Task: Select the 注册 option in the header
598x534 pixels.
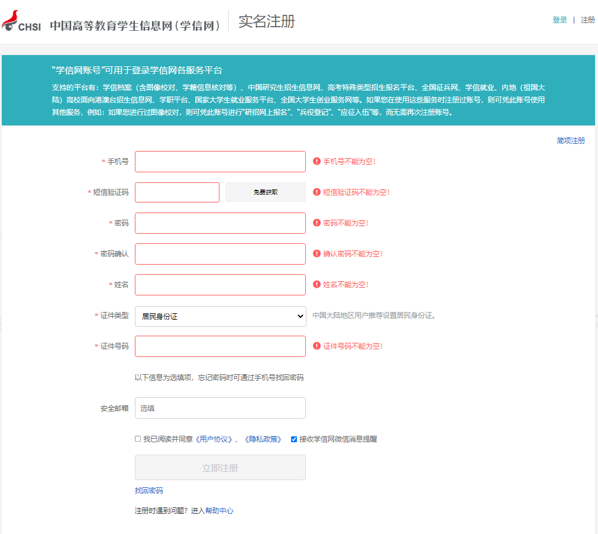Action: (x=588, y=20)
